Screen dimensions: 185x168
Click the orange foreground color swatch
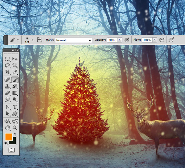coord(9,137)
